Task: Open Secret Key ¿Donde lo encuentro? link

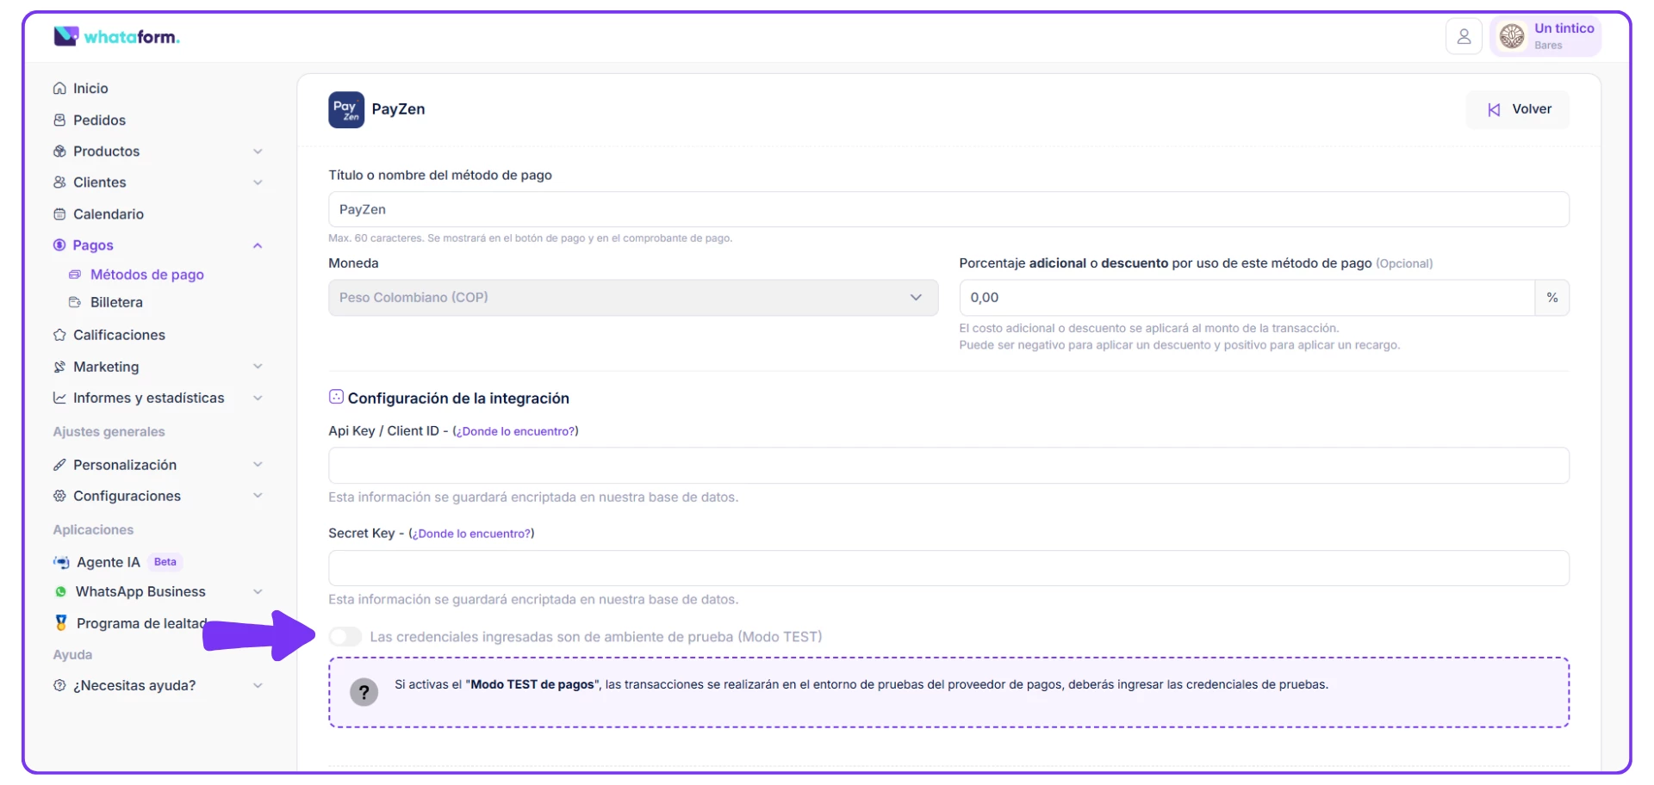Action: click(471, 534)
